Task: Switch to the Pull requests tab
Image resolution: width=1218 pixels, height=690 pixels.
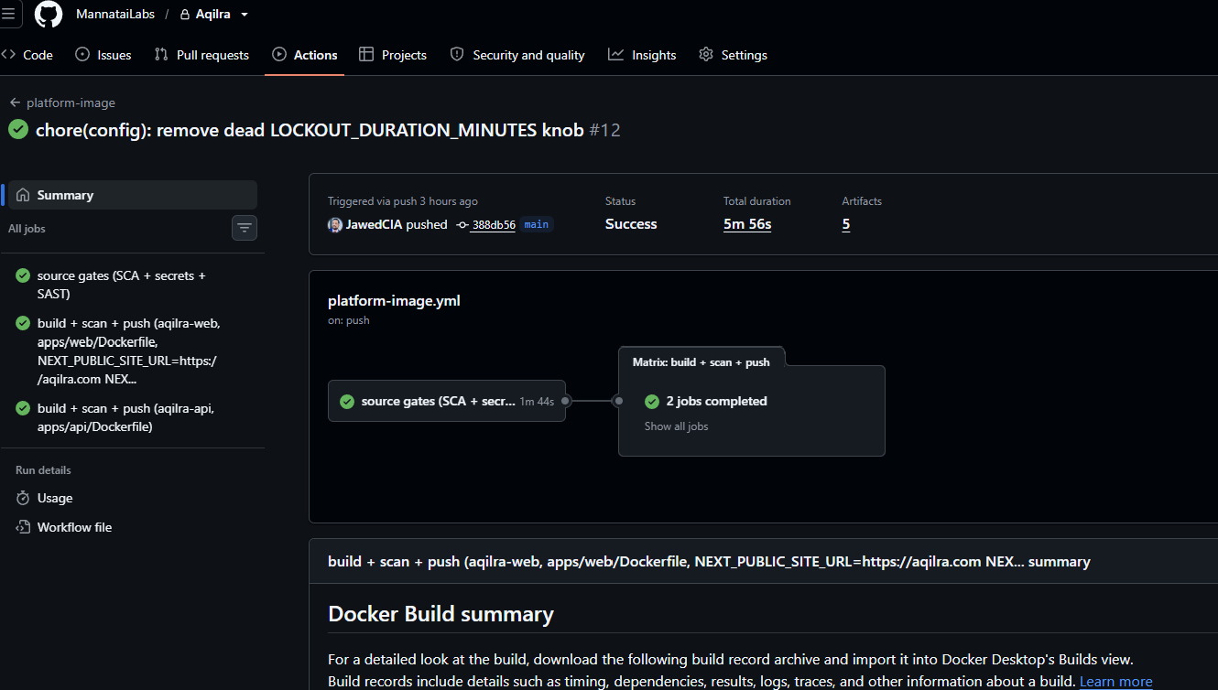Action: [201, 55]
